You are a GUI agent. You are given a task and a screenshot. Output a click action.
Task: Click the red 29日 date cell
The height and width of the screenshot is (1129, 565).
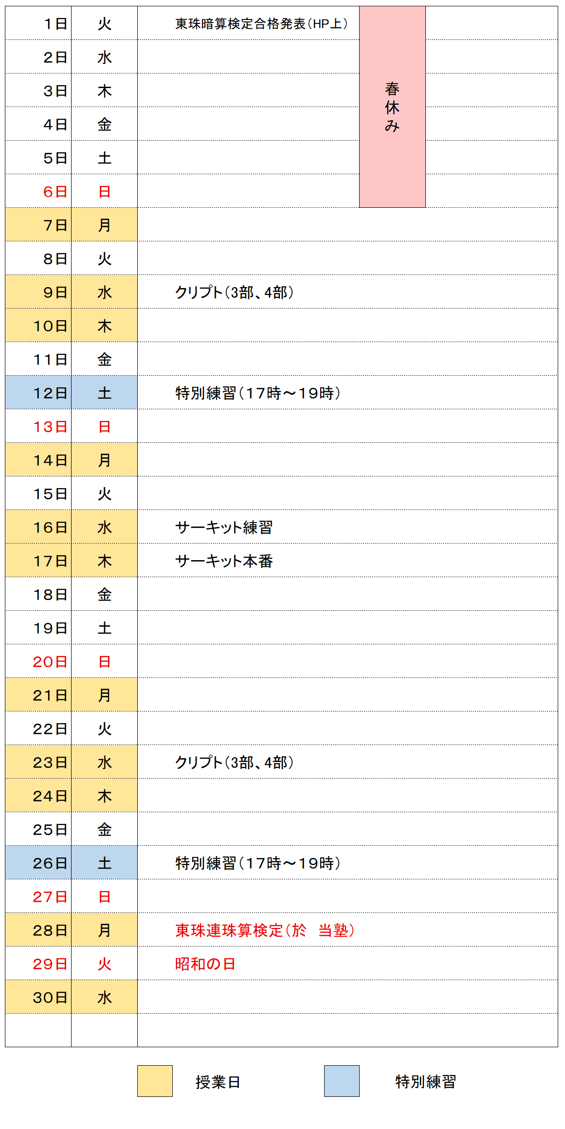tap(38, 964)
